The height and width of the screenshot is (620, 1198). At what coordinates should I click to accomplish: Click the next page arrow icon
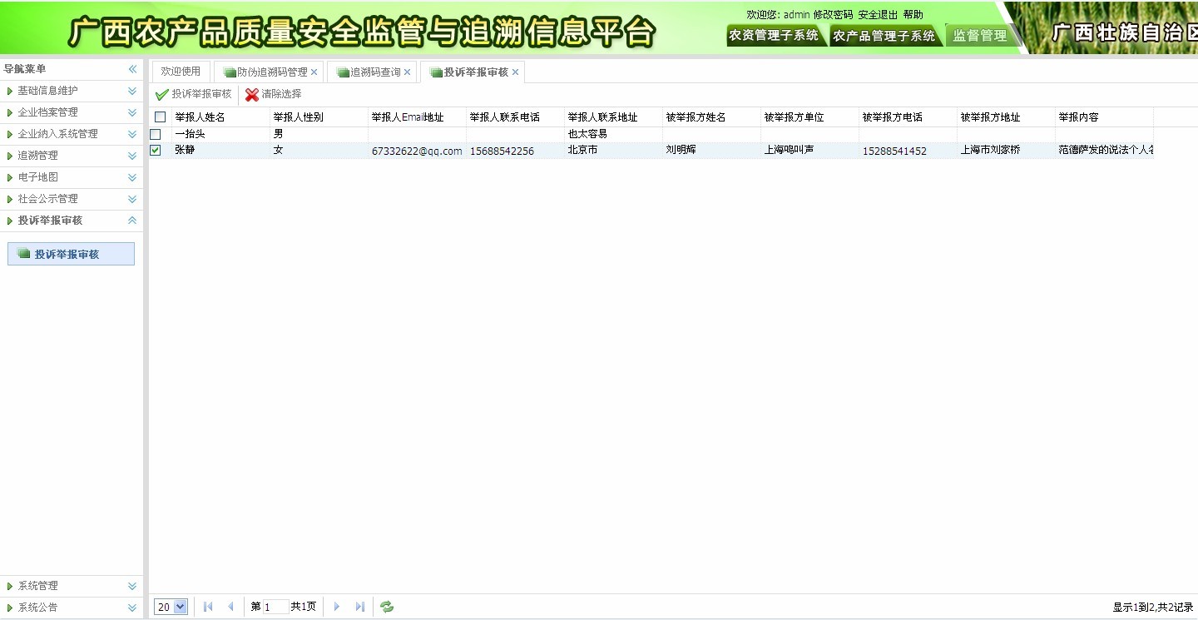point(336,607)
